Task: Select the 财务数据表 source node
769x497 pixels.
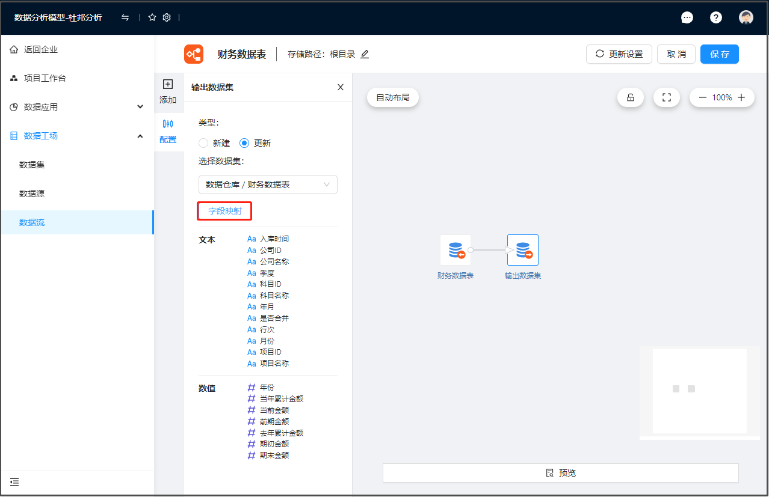Action: point(456,250)
